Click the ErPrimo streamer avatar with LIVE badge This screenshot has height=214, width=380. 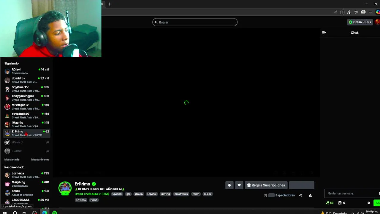click(65, 188)
